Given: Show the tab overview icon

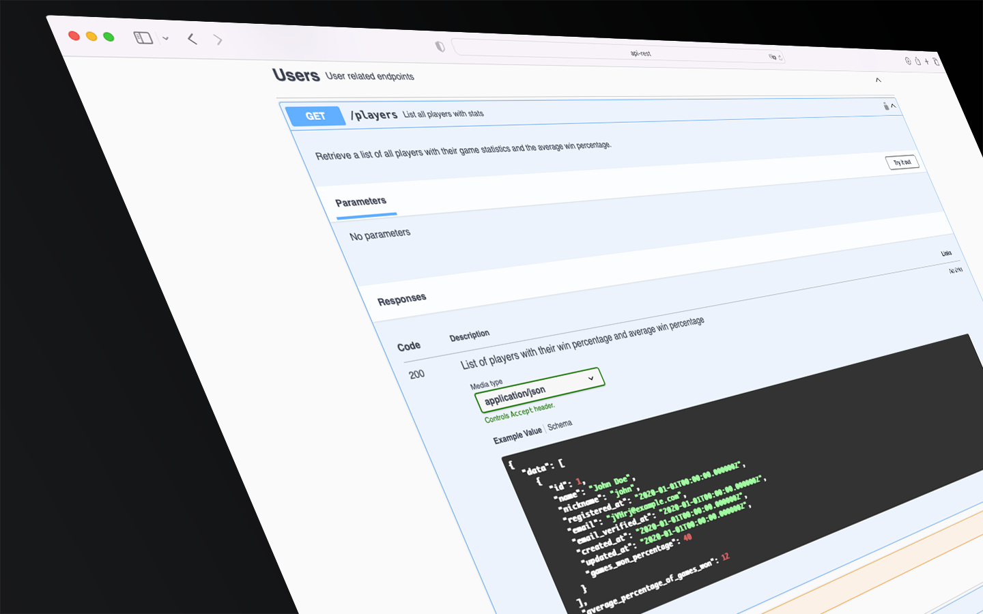Looking at the screenshot, I should (936, 62).
